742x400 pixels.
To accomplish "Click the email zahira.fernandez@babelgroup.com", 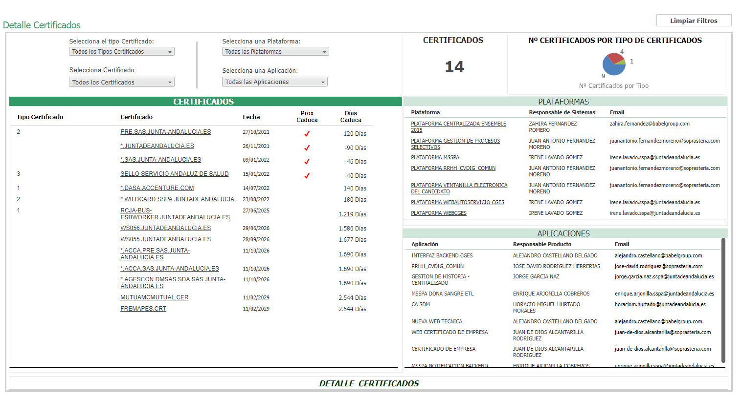I will (650, 124).
